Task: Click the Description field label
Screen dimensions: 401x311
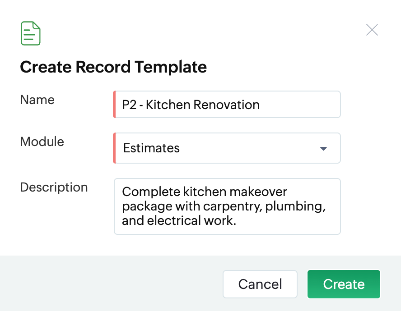Action: [54, 187]
